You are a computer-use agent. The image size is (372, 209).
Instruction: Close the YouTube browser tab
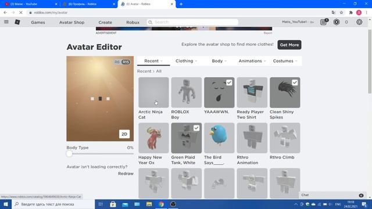[x=56, y=4]
